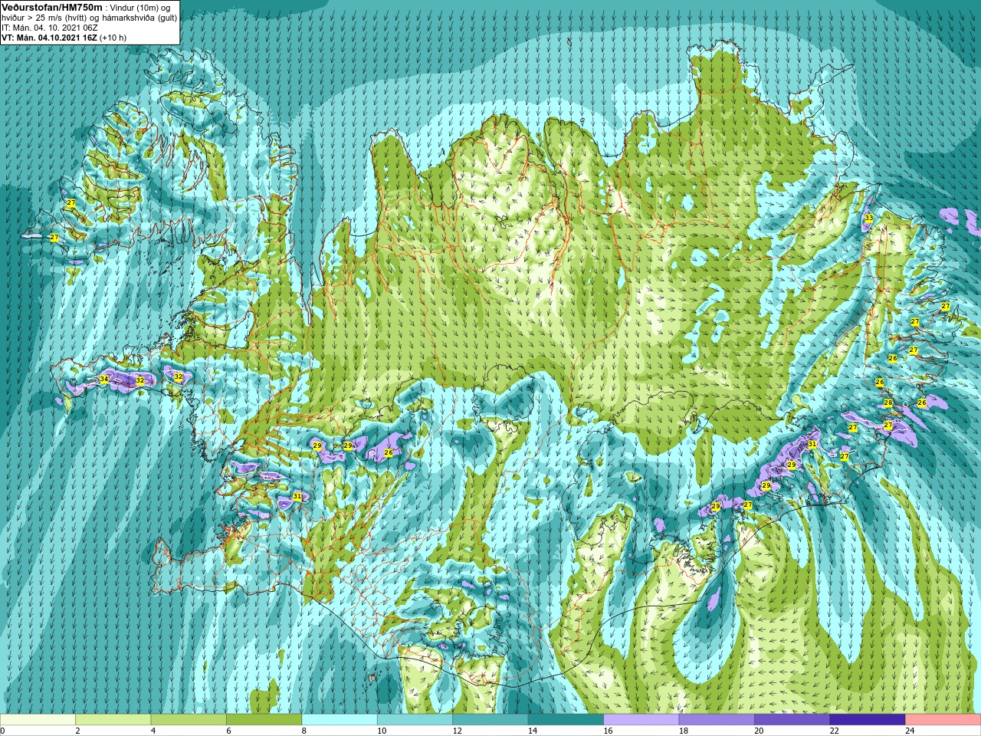This screenshot has width=981, height=736.
Task: Select the 14–16 m/s dark teal legend swatch
Action: (566, 719)
